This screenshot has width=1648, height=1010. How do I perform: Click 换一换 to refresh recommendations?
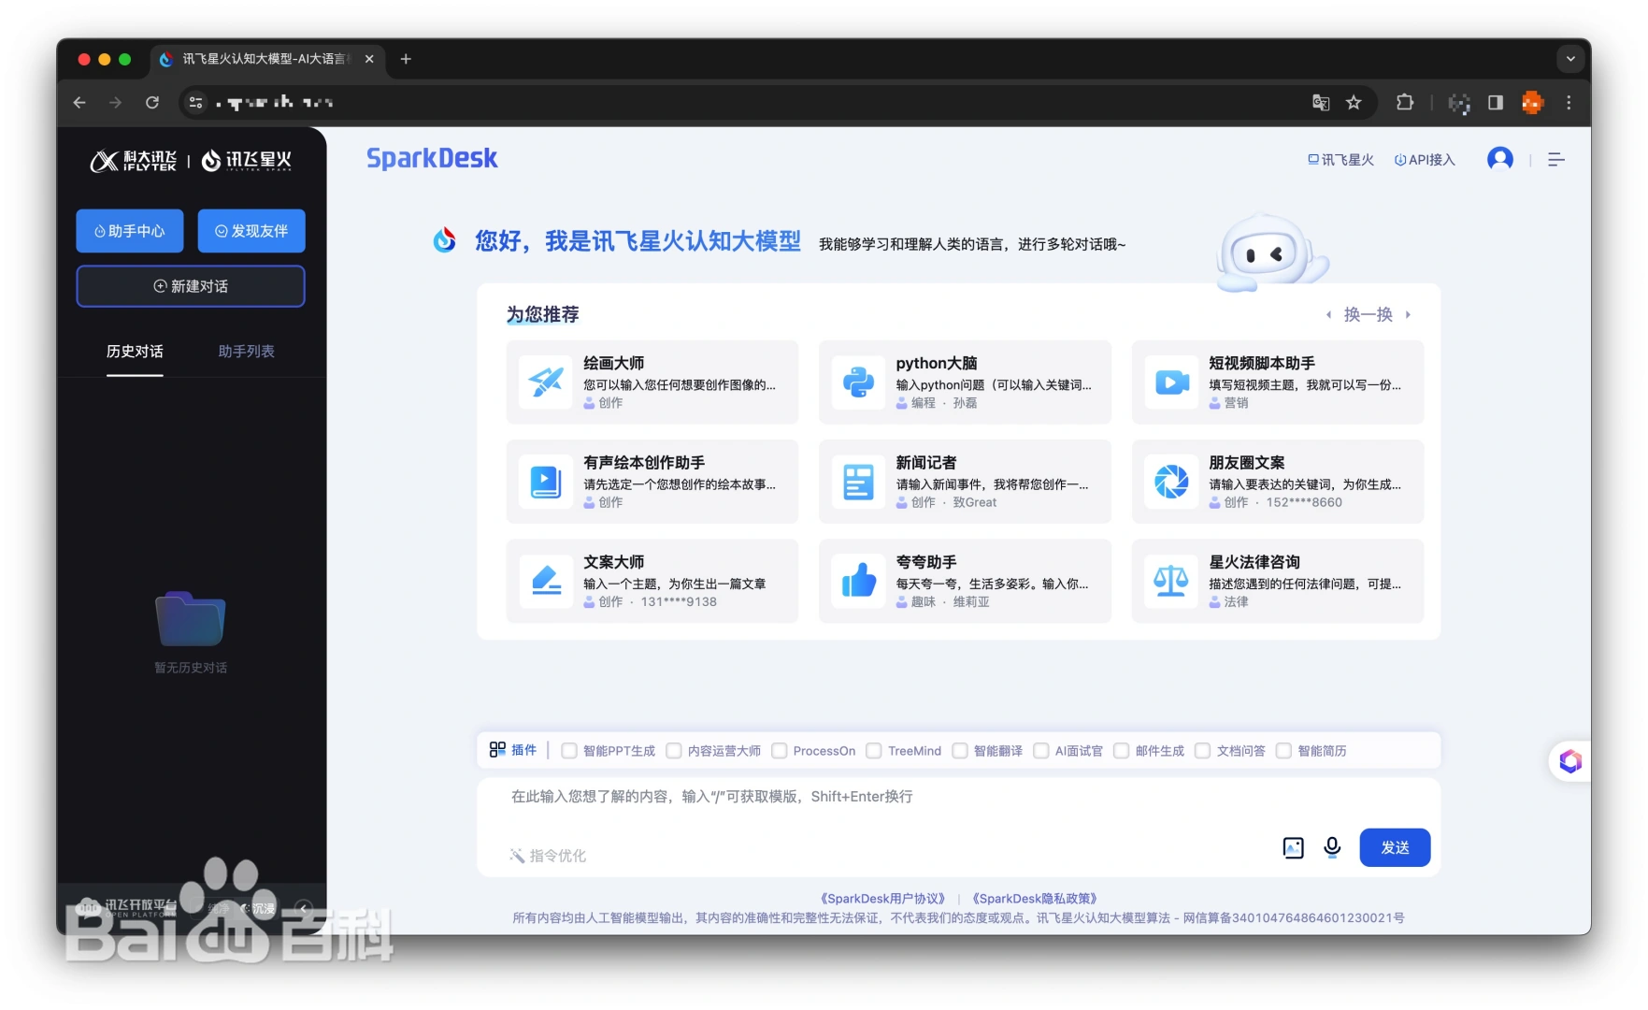tap(1369, 315)
